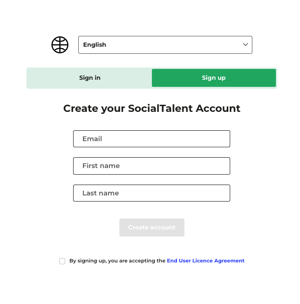Image resolution: width=300 pixels, height=304 pixels.
Task: Click the selected 'English' text in dropdown
Action: click(95, 45)
